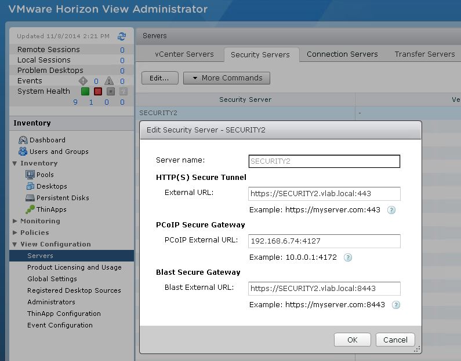Click the Blast External URL field
Image resolution: width=461 pixels, height=361 pixels.
tap(324, 289)
